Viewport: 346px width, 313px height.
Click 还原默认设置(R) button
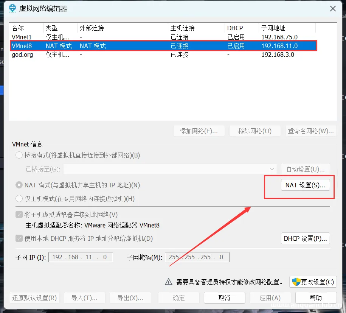[x=34, y=297]
